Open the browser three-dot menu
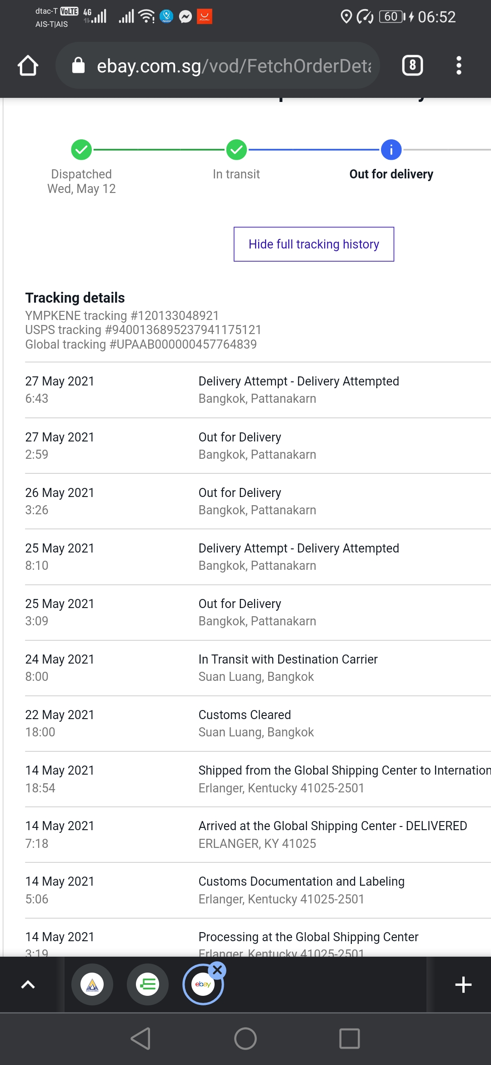The height and width of the screenshot is (1065, 491). tap(459, 66)
